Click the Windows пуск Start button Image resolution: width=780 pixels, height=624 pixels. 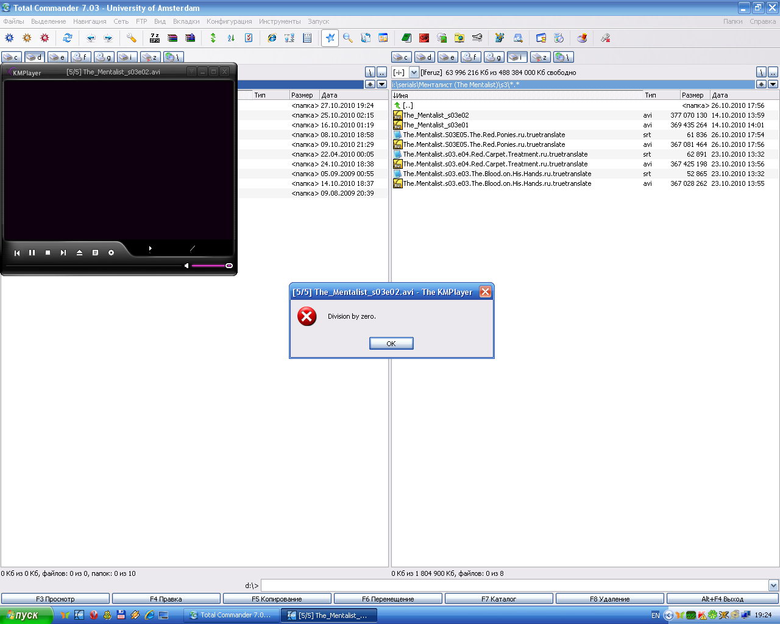pos(26,615)
